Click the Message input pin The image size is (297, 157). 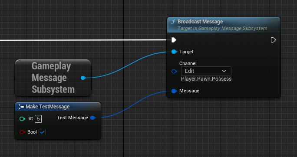[x=174, y=91]
